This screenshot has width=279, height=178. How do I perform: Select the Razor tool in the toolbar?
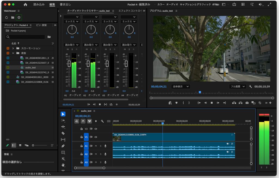(63, 133)
